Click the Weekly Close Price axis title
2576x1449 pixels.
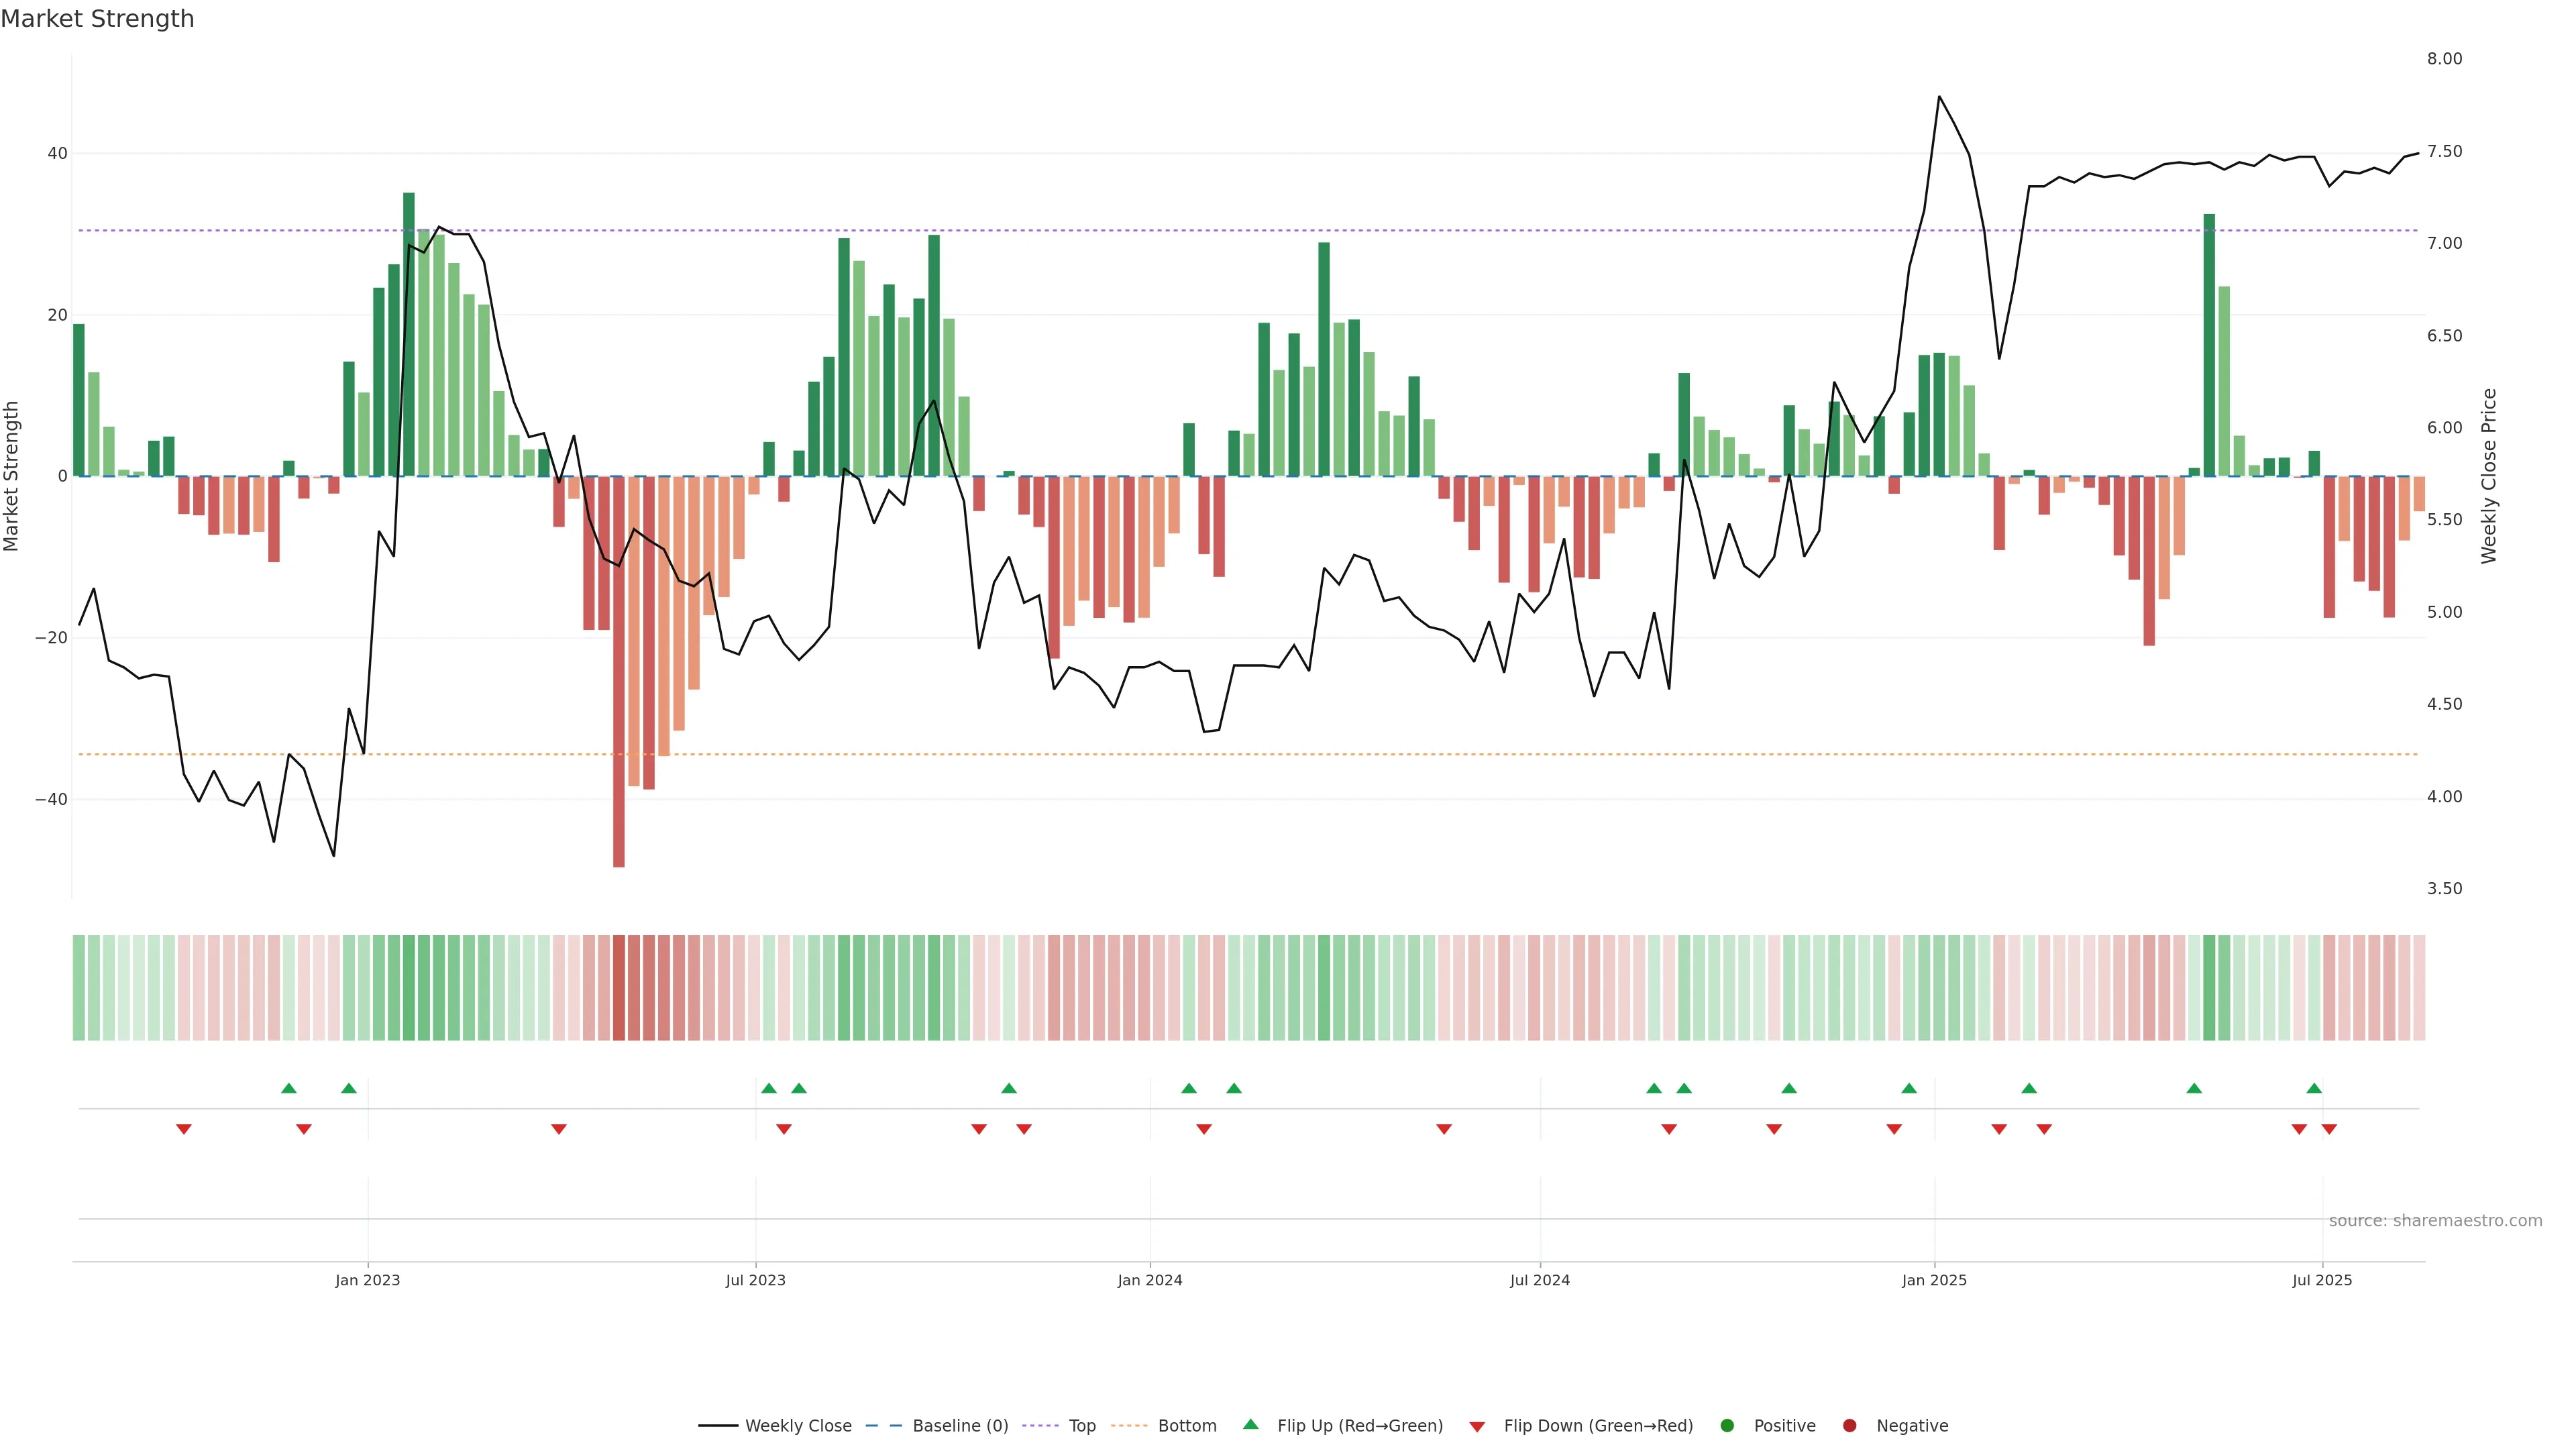click(2489, 476)
